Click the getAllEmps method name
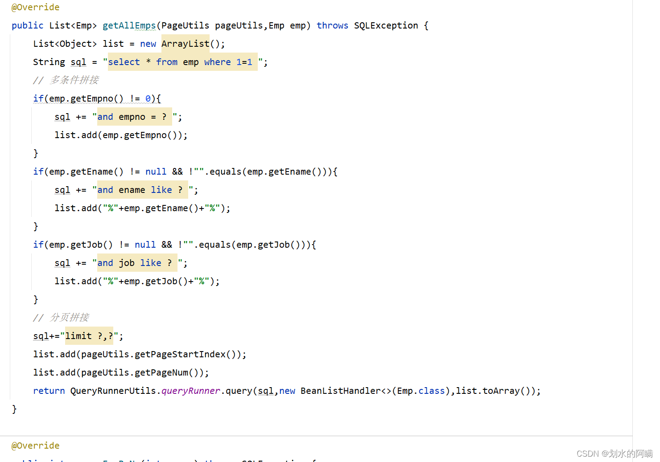 [x=129, y=25]
